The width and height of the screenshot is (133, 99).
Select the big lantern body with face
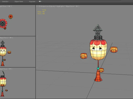pyautogui.click(x=98, y=50)
